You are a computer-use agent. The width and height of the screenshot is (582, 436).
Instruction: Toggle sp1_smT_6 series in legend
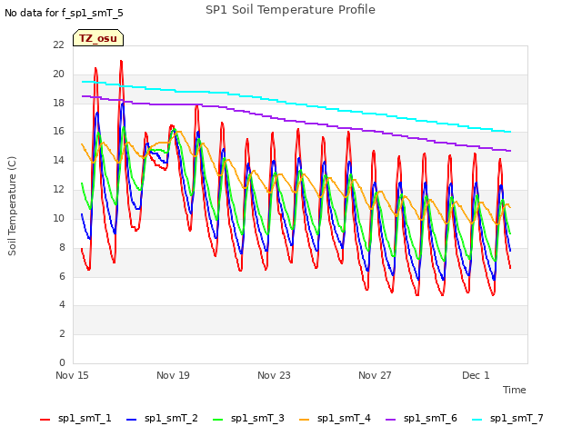click(421, 419)
